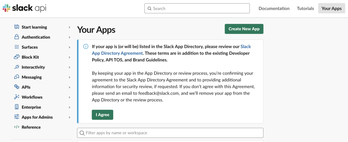Click the Surfaces grid icon
348x142 pixels.
click(x=17, y=47)
